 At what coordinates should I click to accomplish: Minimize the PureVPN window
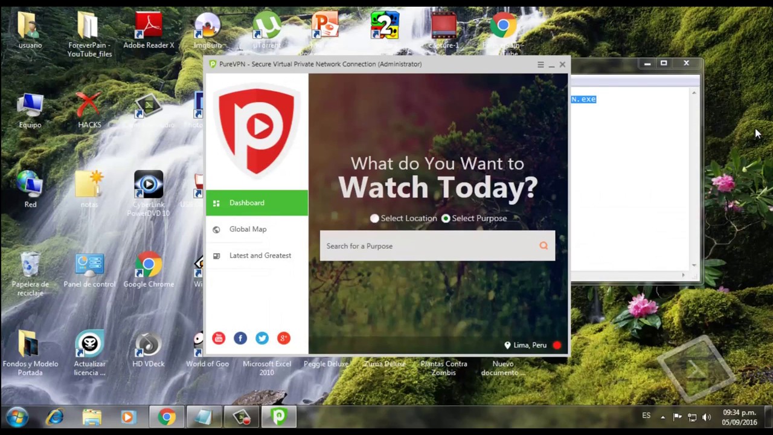[x=551, y=64]
